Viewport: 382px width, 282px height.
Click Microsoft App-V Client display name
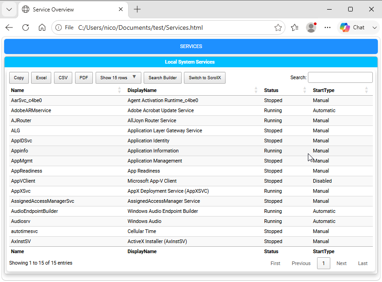tap(152, 181)
